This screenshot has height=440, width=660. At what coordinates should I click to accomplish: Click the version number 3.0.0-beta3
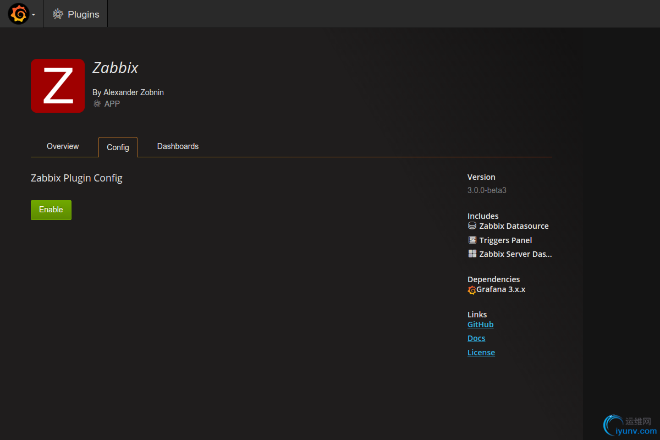click(487, 190)
